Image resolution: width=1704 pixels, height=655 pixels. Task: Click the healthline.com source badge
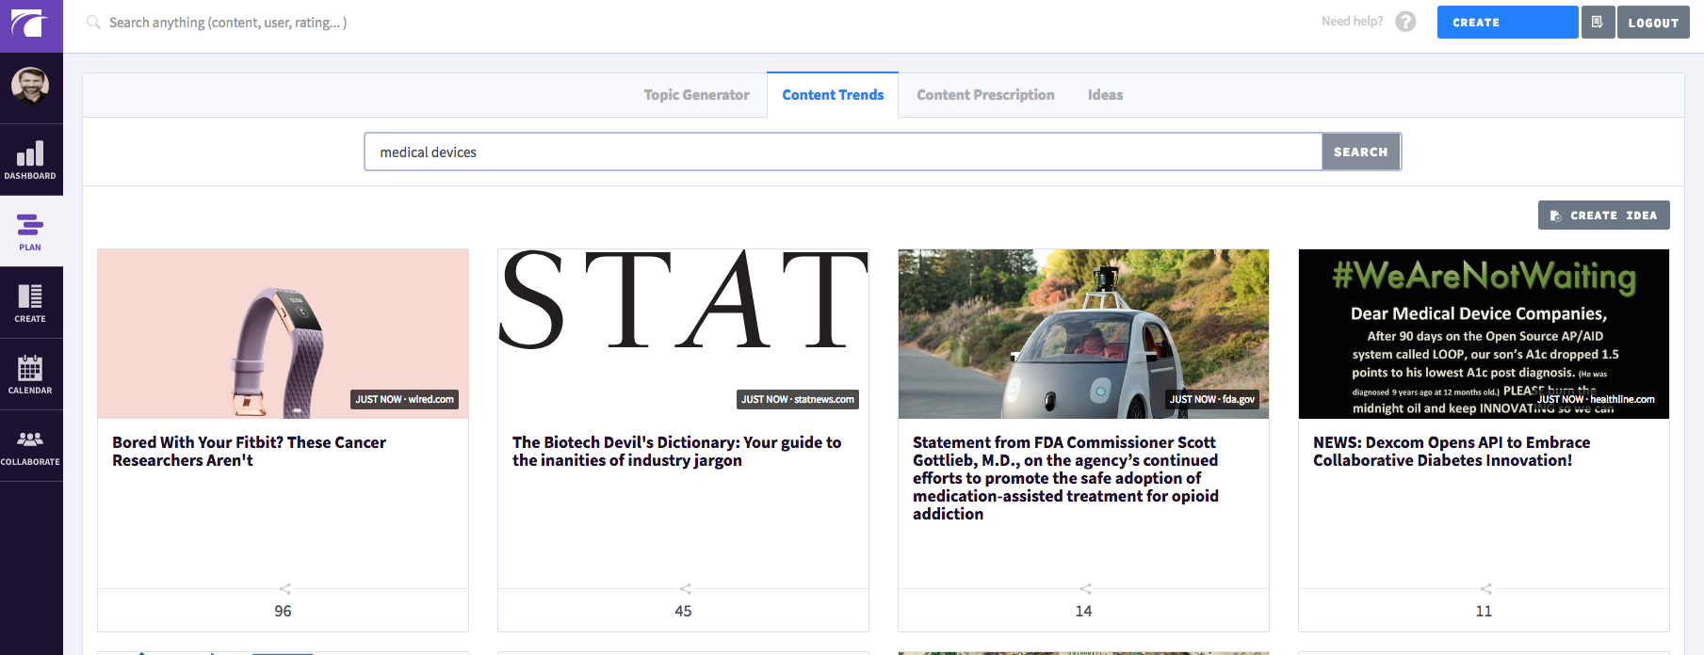[1597, 400]
